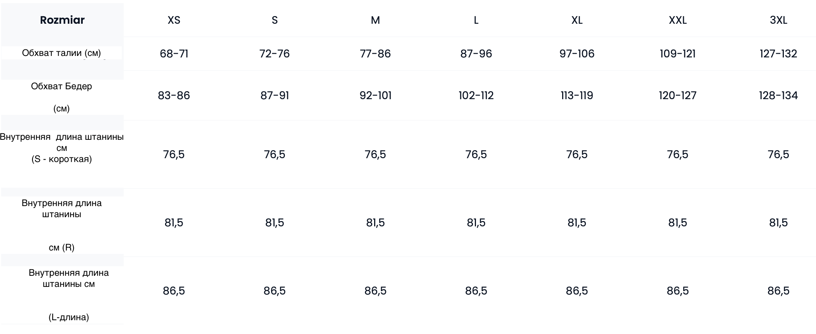816x334 pixels.
Task: Click waist value 109-121 for XXL
Action: (678, 54)
